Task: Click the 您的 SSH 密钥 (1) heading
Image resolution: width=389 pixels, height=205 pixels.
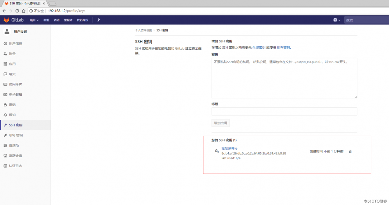Action: click(224, 140)
